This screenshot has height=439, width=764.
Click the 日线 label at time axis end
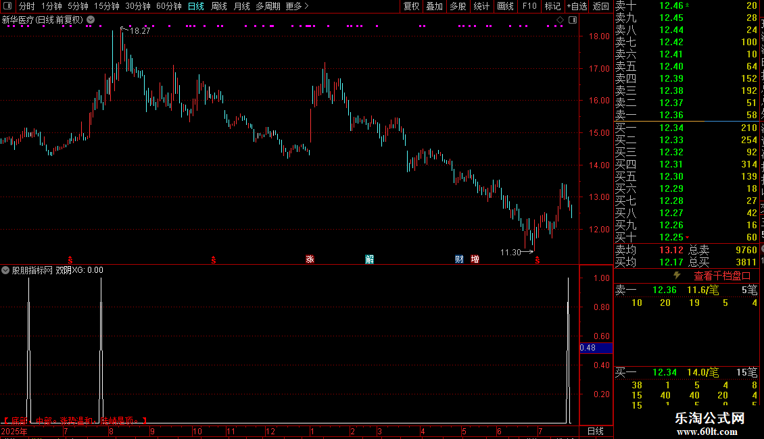click(x=596, y=431)
